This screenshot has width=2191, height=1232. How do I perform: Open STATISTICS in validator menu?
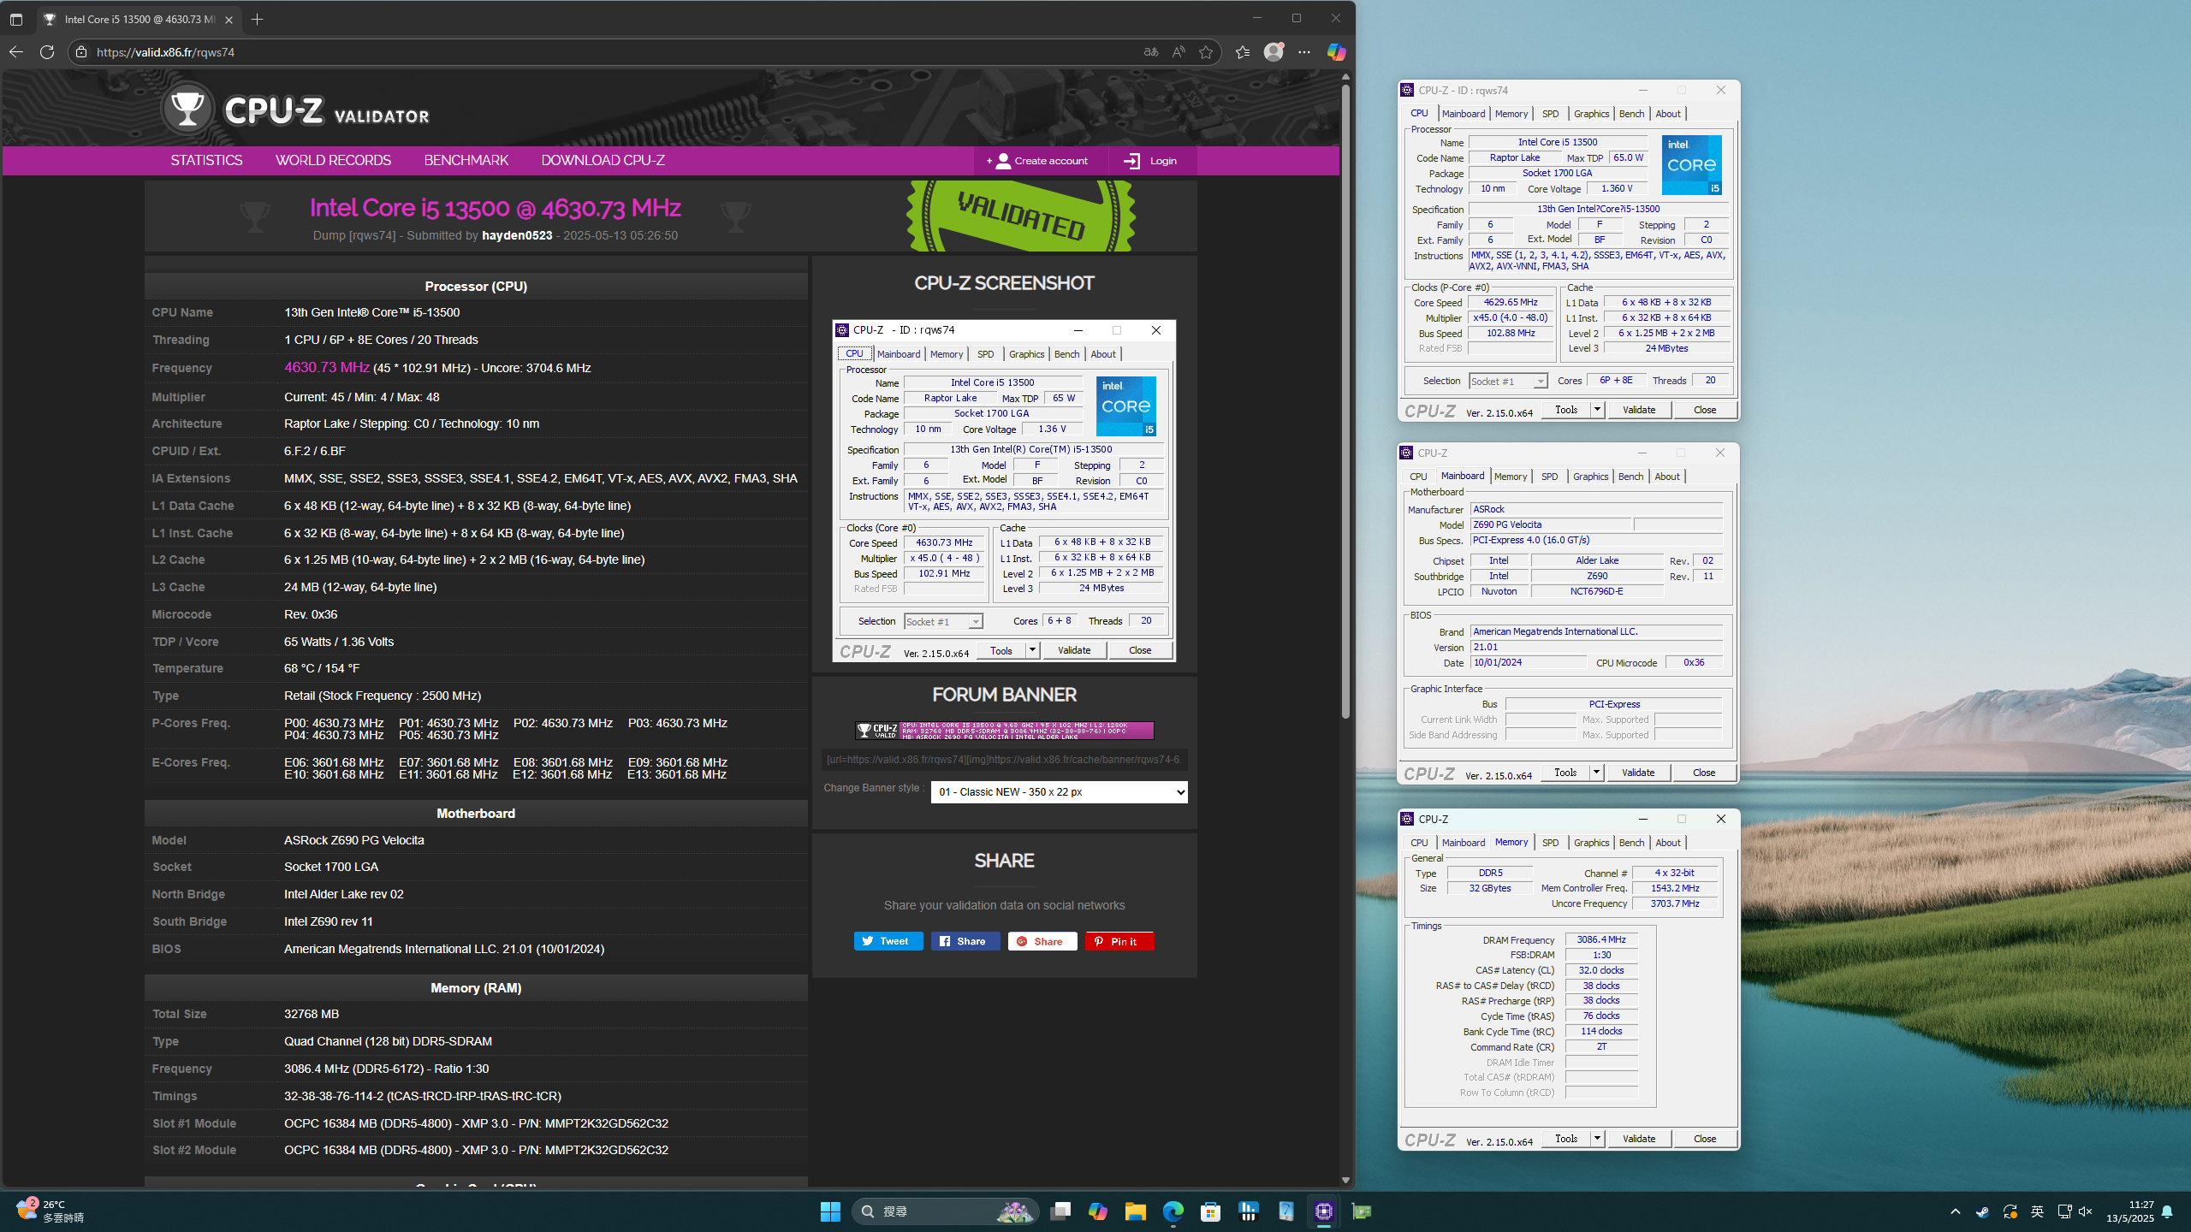pyautogui.click(x=206, y=161)
